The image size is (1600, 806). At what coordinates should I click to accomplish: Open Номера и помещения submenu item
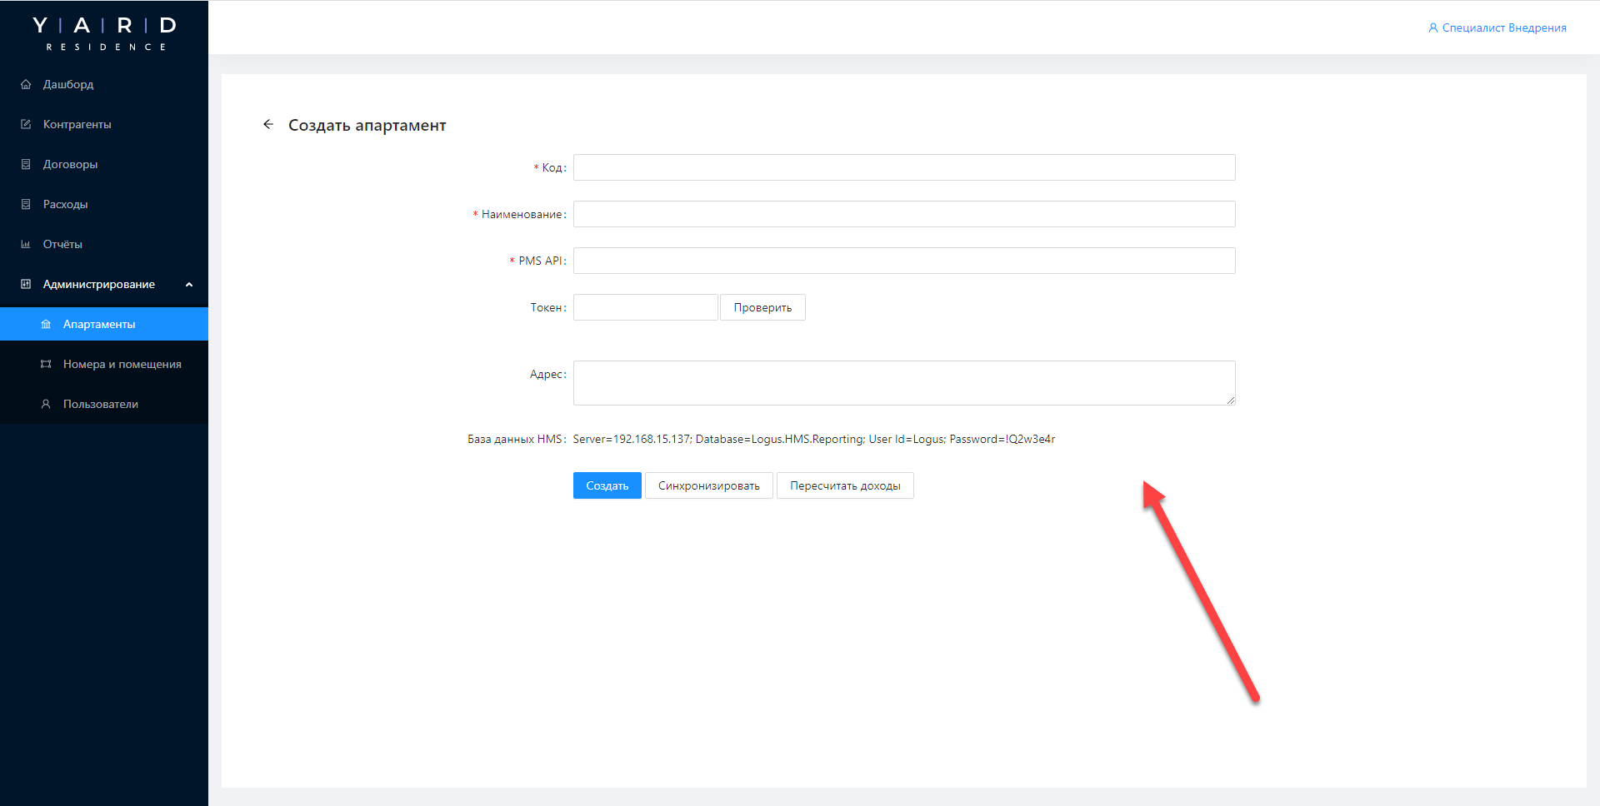(122, 364)
